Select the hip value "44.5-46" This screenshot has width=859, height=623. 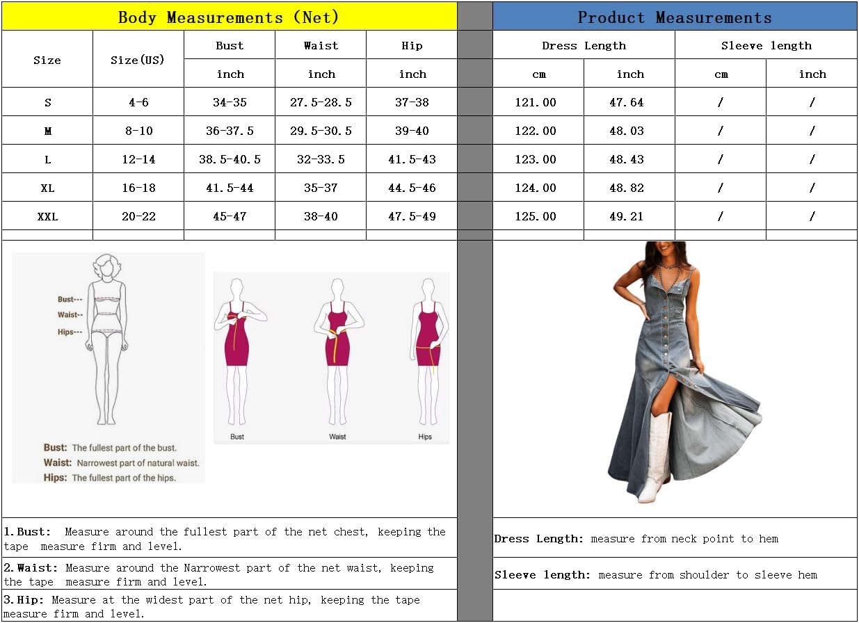(x=412, y=188)
